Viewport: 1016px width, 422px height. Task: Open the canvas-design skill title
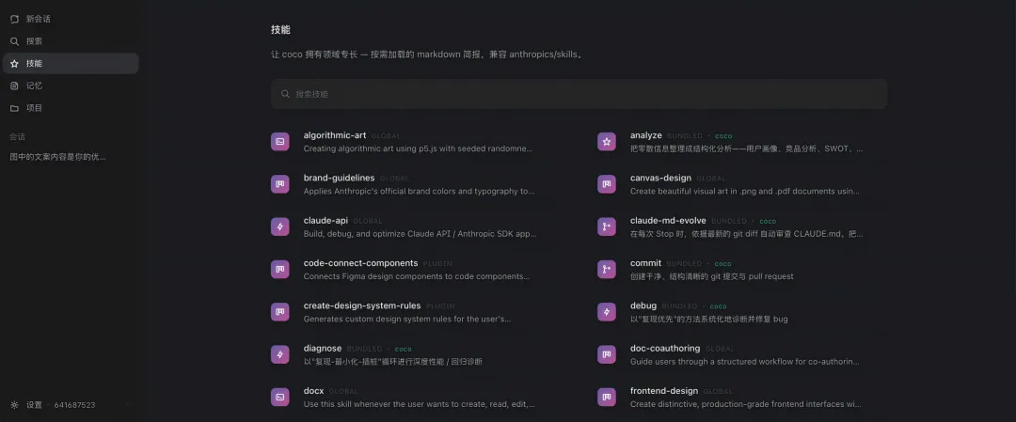coord(660,178)
